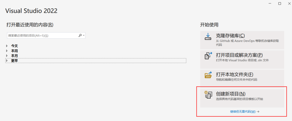292x121 pixels.
Task: Expand the 本月 group
Action: click(x=7, y=55)
